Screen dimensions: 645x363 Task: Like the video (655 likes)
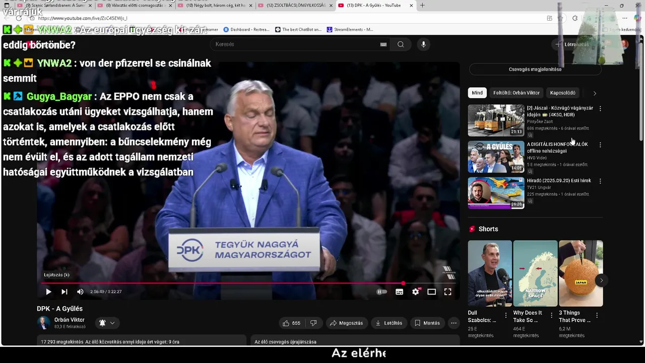291,323
